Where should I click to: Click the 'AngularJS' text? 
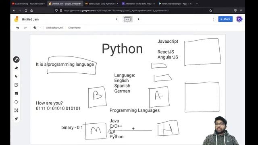168,57
